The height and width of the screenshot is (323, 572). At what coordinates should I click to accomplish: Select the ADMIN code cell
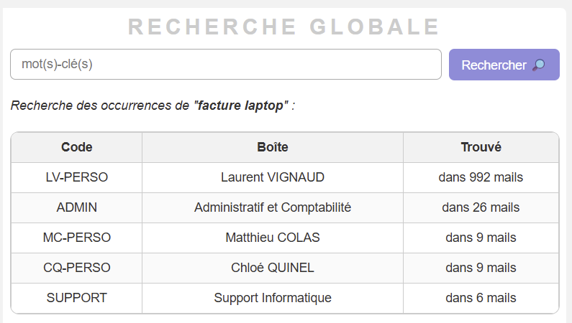pos(77,207)
